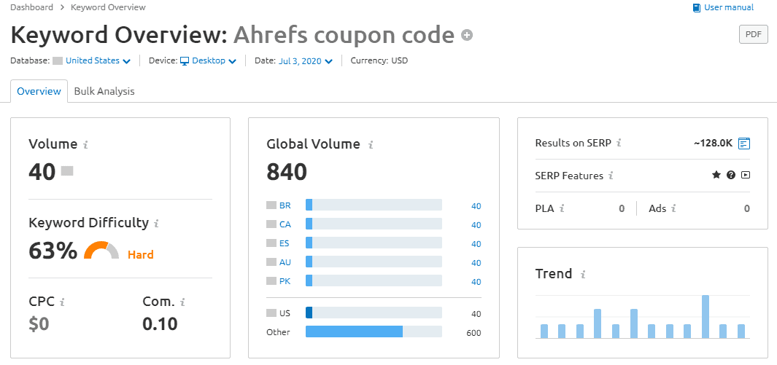Click the flag icon next to PK
This screenshot has width=777, height=365.
tap(271, 281)
